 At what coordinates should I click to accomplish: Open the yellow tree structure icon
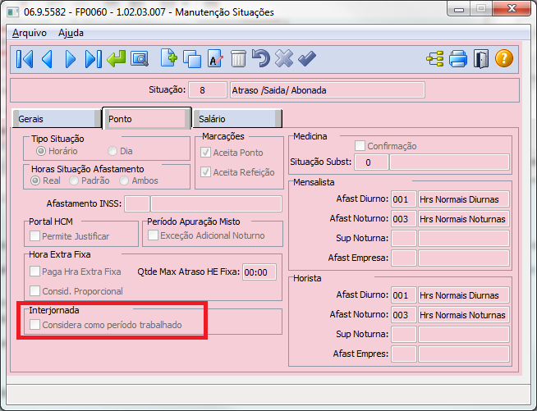click(x=435, y=59)
